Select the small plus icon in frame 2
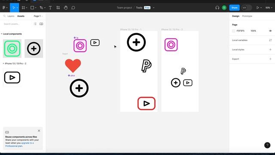 (x=176, y=83)
